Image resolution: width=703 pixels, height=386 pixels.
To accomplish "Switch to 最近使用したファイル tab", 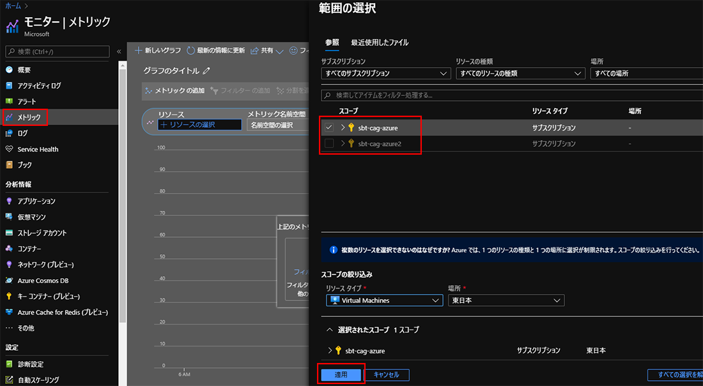I will pyautogui.click(x=379, y=43).
